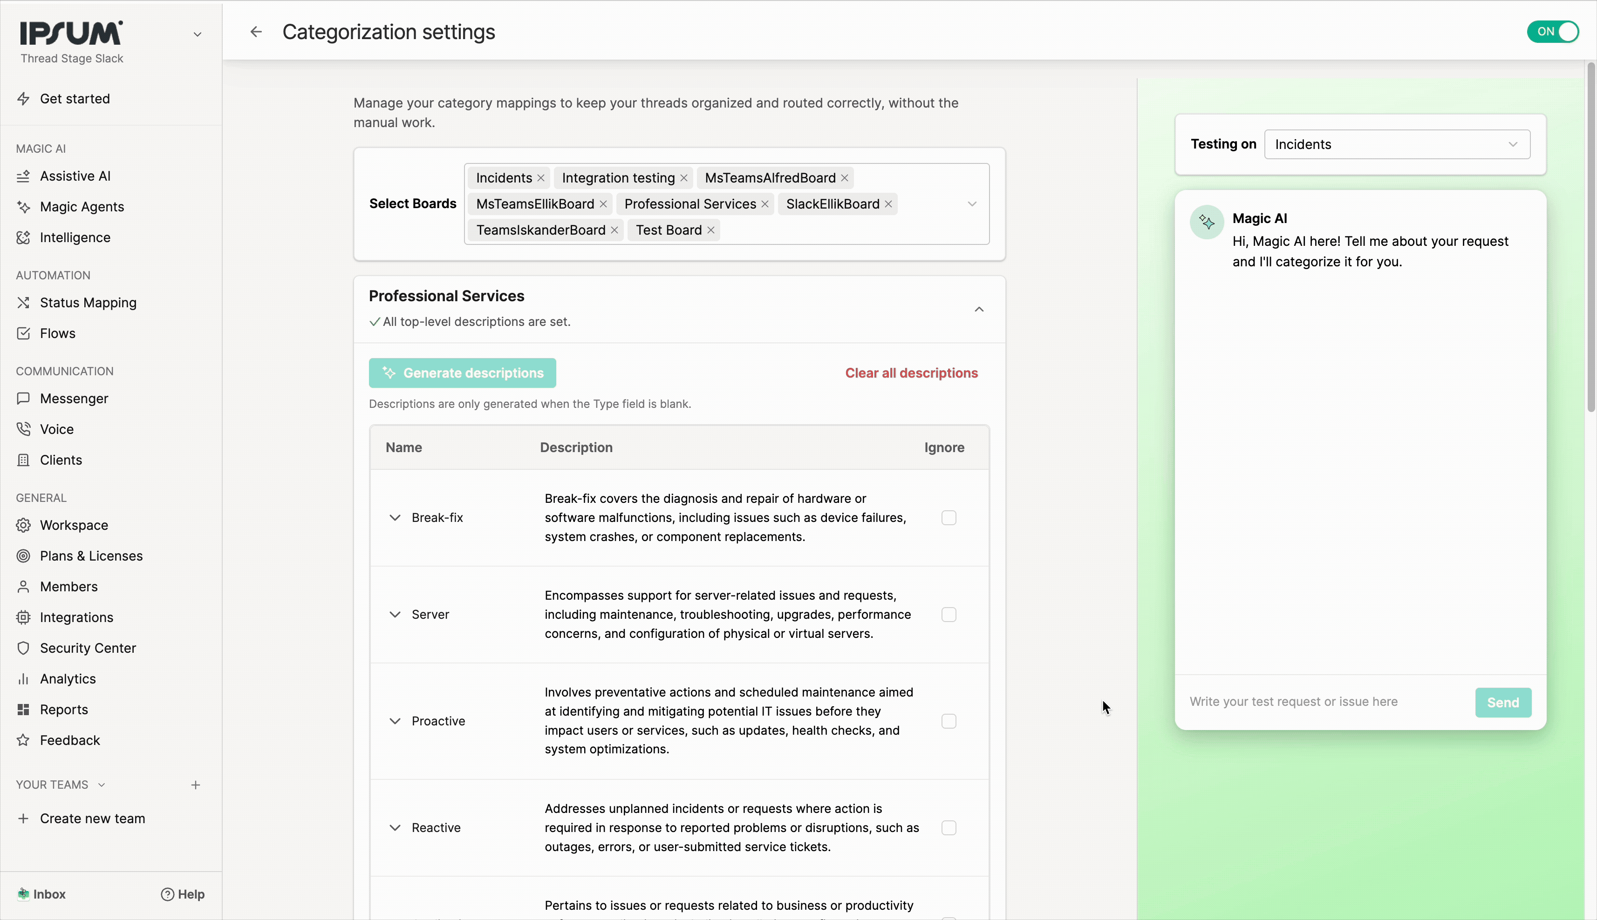Click the Reports grid icon
The width and height of the screenshot is (1597, 920).
pos(23,710)
